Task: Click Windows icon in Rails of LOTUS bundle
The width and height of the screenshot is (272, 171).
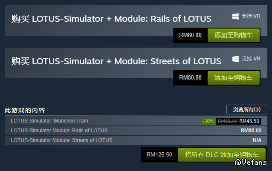Action: click(235, 16)
